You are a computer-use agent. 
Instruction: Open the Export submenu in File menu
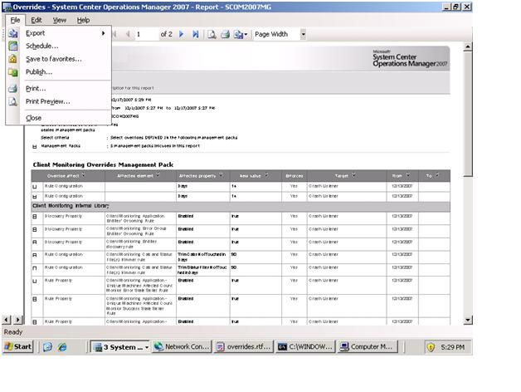tap(58, 33)
